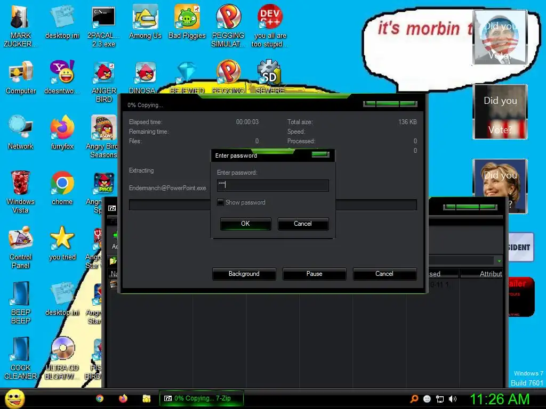The width and height of the screenshot is (546, 409).
Task: Click the round face tray icon
Action: [427, 399]
